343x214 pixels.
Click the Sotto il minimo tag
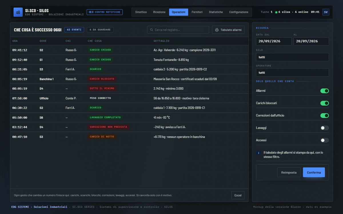click(x=102, y=88)
